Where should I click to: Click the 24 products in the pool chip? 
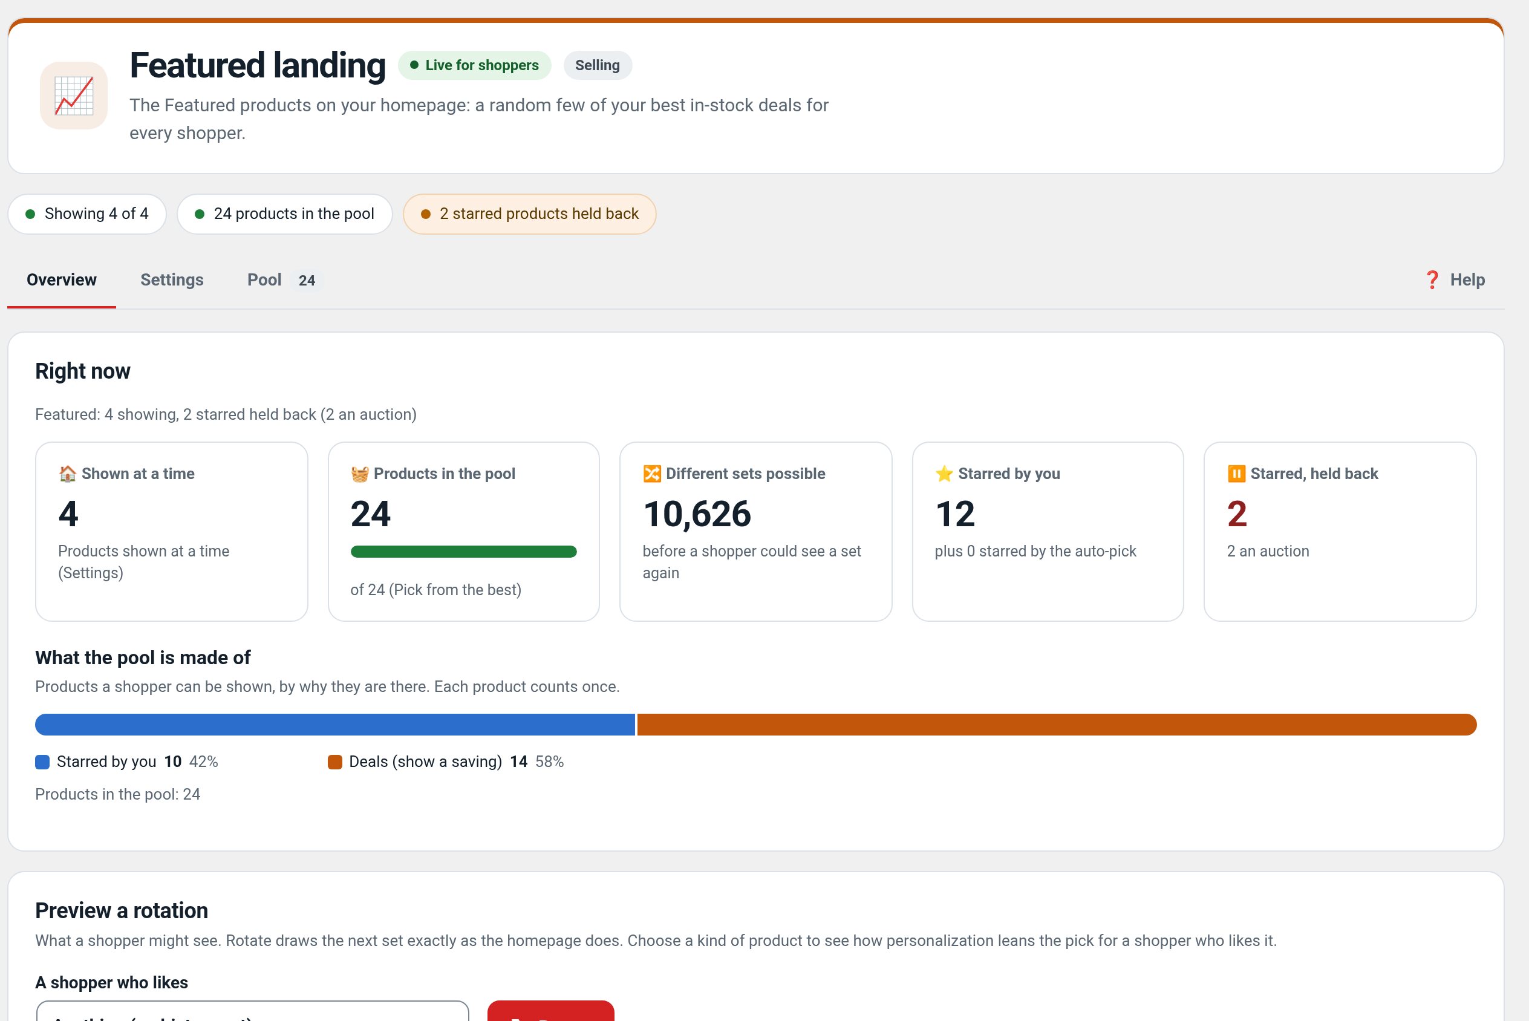point(284,214)
